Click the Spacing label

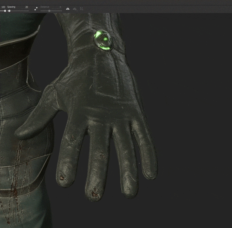[12, 7]
